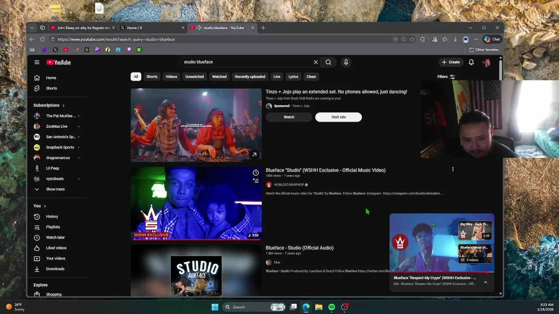Image resolution: width=559 pixels, height=314 pixels.
Task: Select the Watched filter chip
Action: click(x=219, y=77)
